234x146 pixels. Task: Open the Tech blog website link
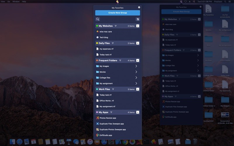(104, 37)
